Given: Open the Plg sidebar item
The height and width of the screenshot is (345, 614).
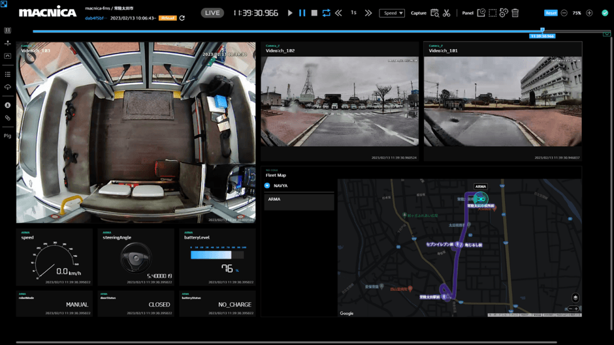Looking at the screenshot, I should pyautogui.click(x=8, y=136).
